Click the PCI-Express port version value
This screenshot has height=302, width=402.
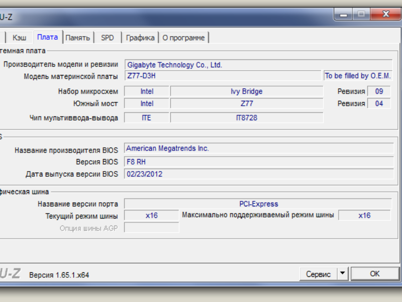point(258,204)
